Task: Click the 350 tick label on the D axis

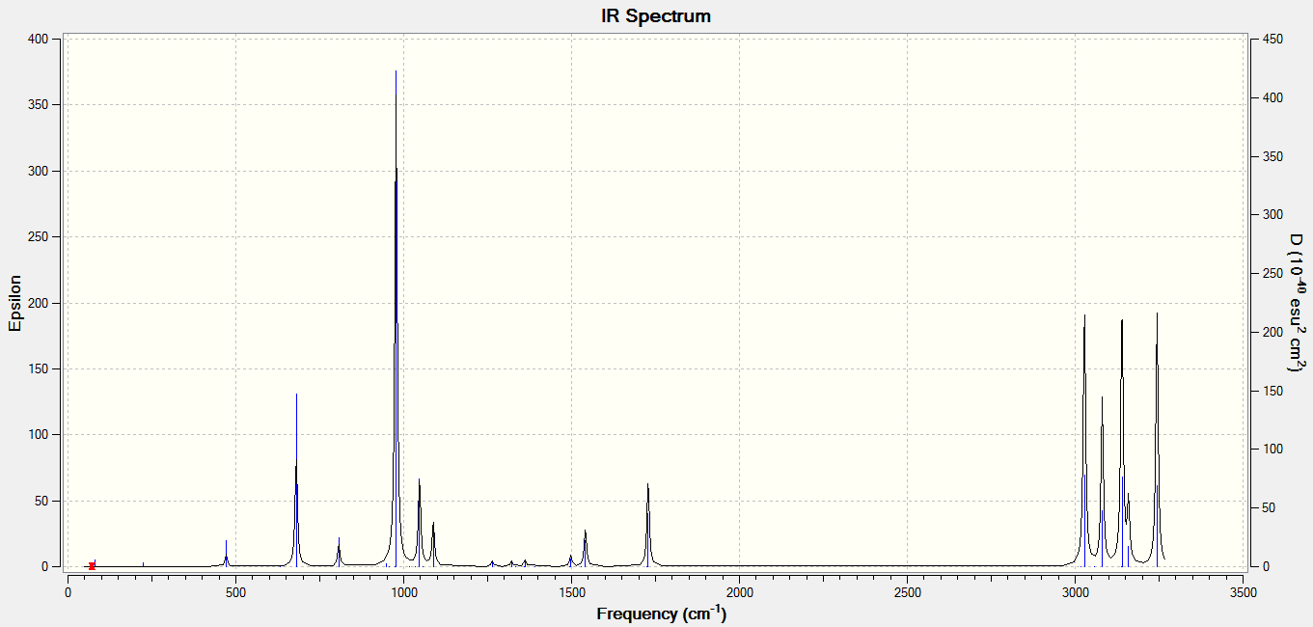Action: click(1272, 156)
